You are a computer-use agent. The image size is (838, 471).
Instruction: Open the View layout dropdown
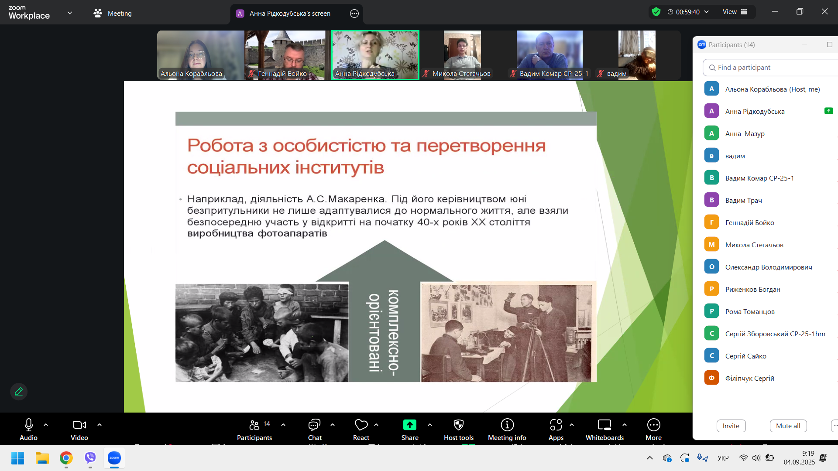pyautogui.click(x=735, y=12)
